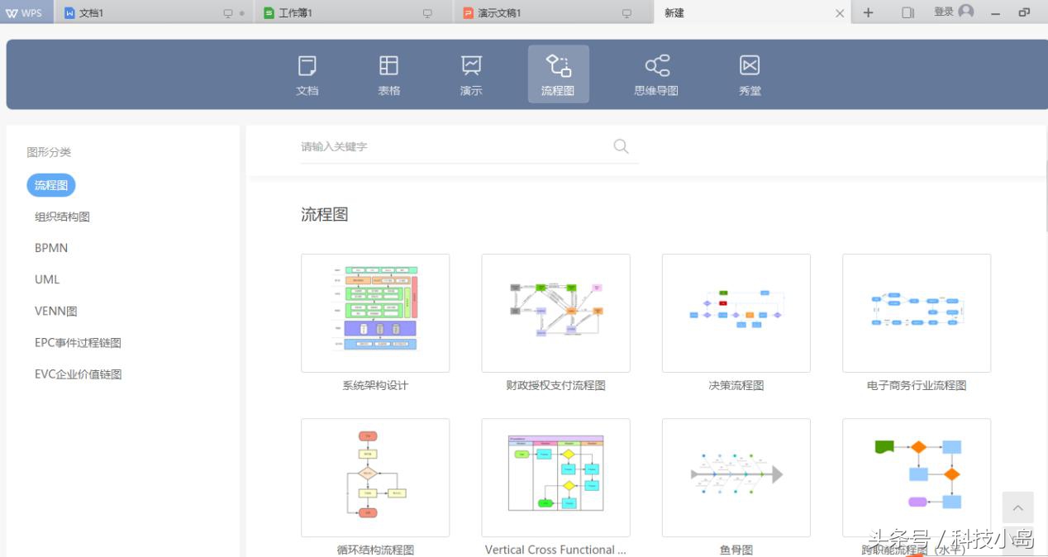
Task: Select the 表格 (Spreadsheet) icon
Action: 388,74
